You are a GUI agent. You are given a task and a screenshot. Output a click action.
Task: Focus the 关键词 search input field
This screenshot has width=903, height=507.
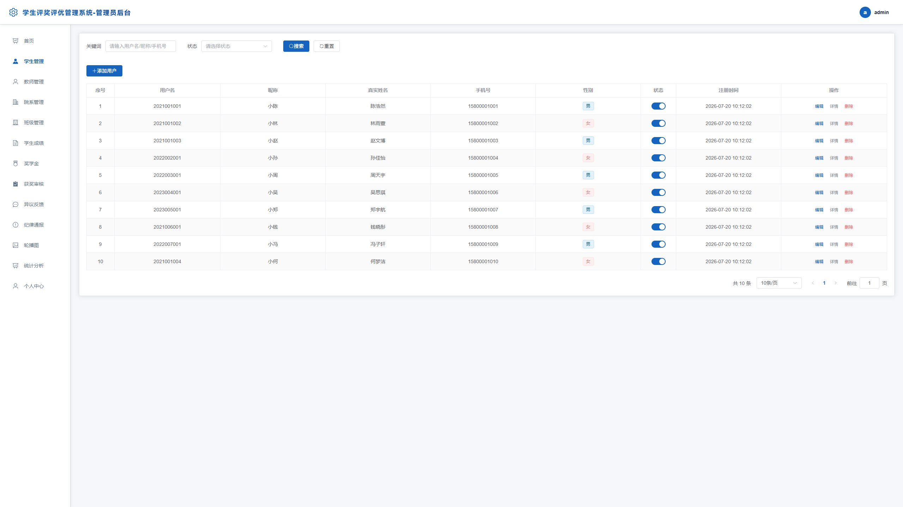[x=140, y=46]
